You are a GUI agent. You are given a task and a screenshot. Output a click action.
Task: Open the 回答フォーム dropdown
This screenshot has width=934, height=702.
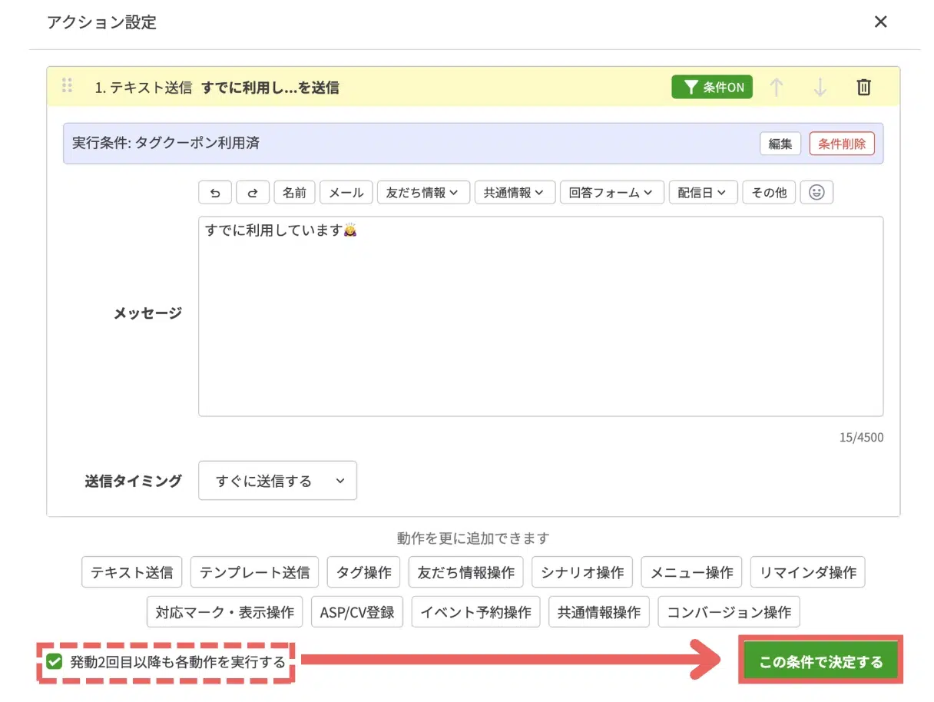pyautogui.click(x=612, y=193)
